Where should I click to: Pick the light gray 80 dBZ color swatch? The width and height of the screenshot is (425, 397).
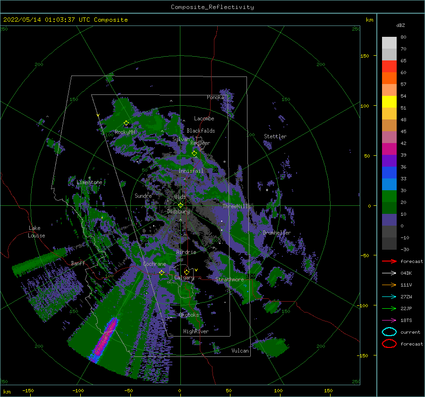tap(389, 42)
